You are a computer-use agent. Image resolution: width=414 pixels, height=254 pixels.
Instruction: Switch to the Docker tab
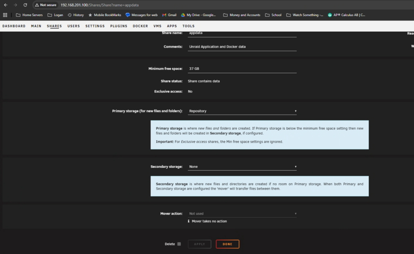[140, 26]
